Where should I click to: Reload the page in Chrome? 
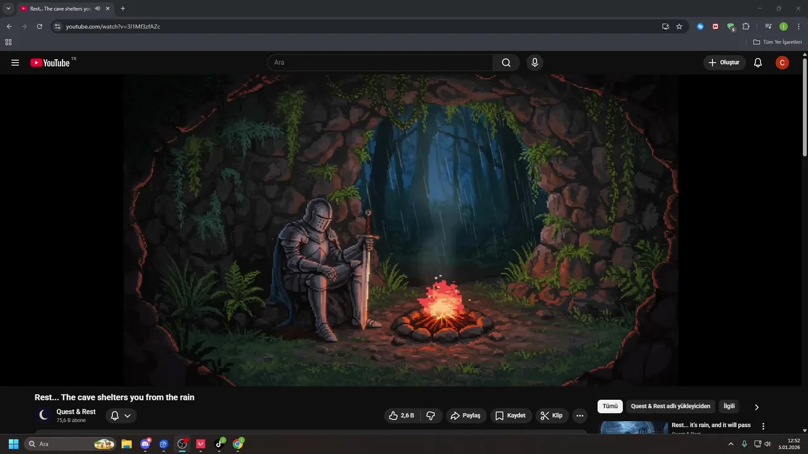point(39,26)
